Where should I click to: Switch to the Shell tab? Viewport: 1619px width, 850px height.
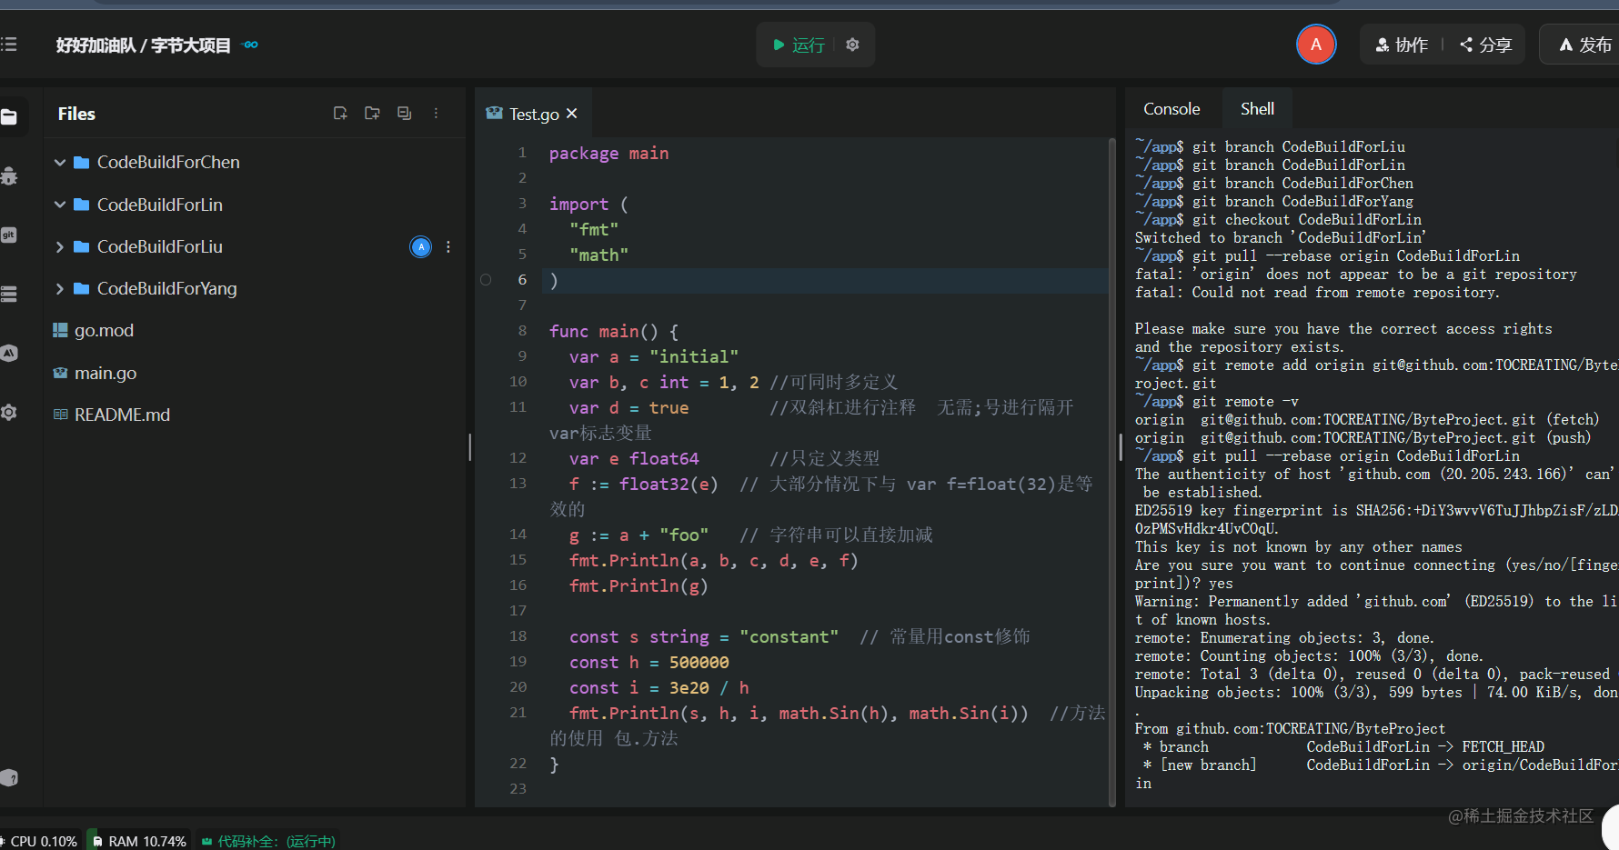pyautogui.click(x=1257, y=109)
